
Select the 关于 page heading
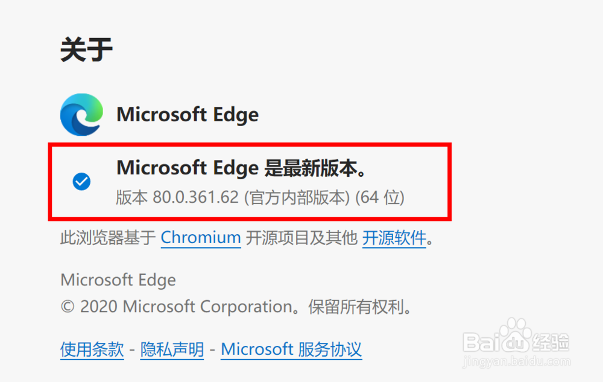point(87,49)
